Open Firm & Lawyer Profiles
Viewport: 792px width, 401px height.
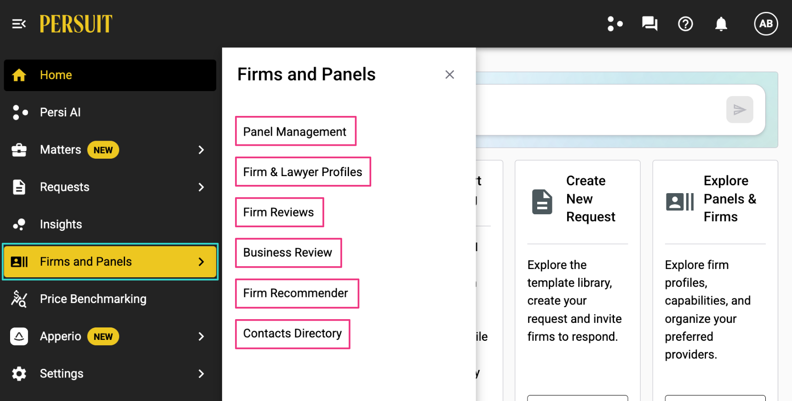[303, 172]
